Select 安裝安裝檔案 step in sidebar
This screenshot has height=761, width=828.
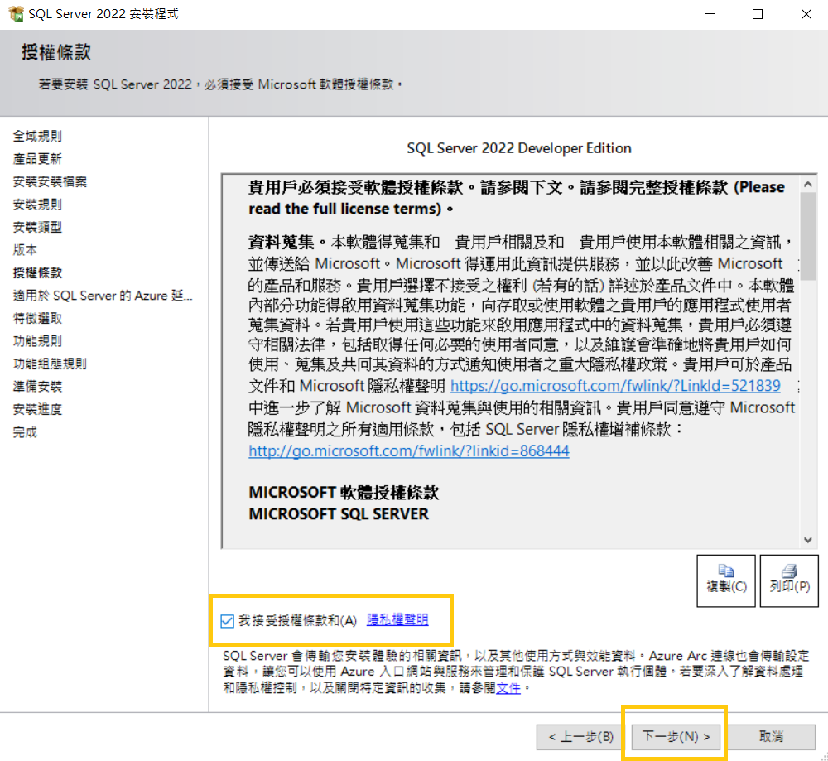click(50, 181)
